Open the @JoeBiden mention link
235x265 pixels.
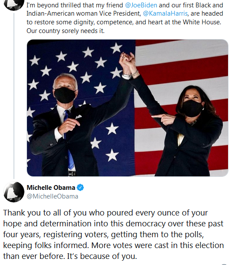coord(141,5)
